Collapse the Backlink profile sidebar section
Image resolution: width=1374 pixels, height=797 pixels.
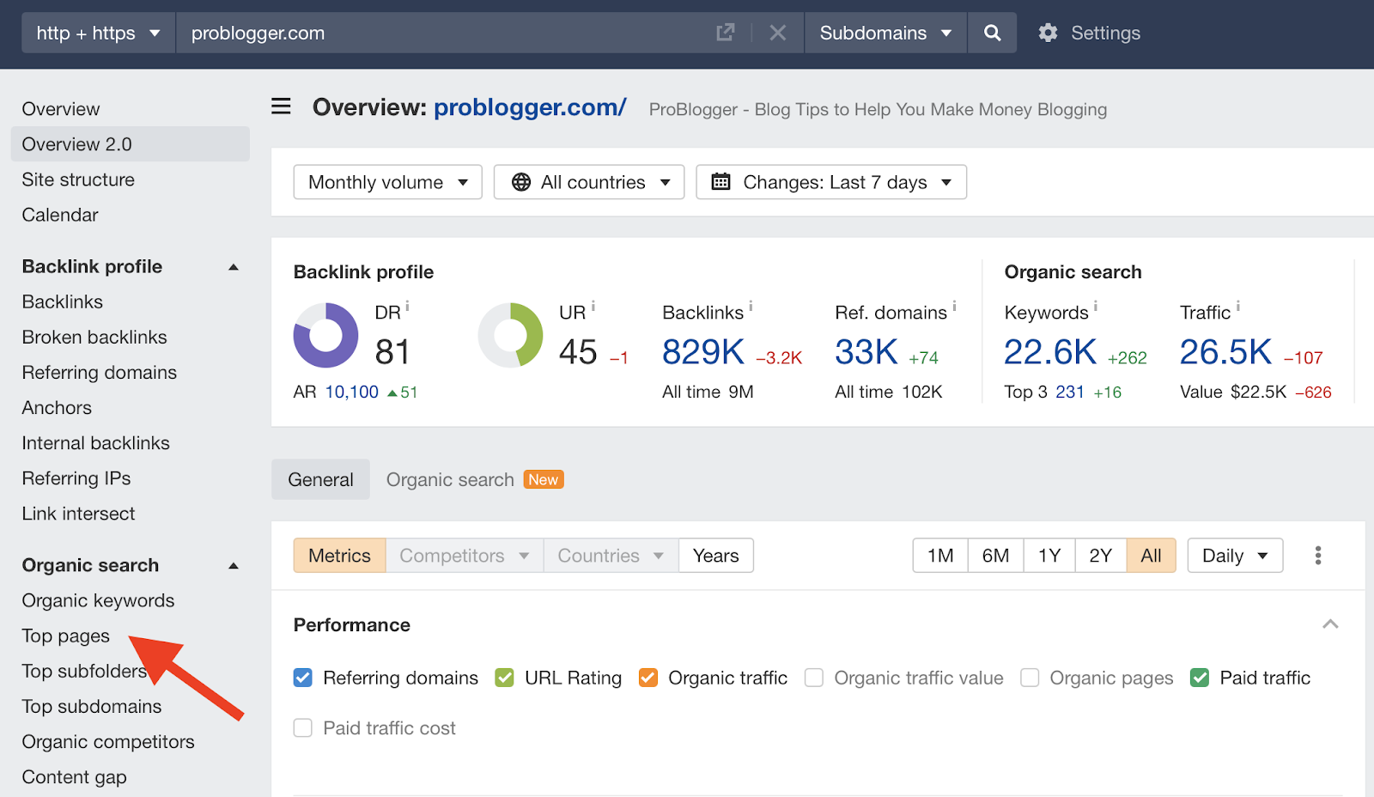click(234, 267)
